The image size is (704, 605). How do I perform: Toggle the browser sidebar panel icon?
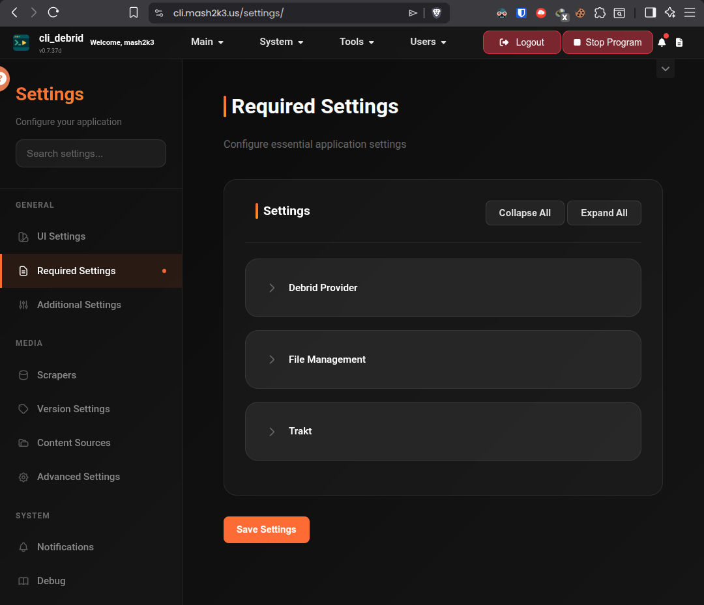click(x=650, y=12)
